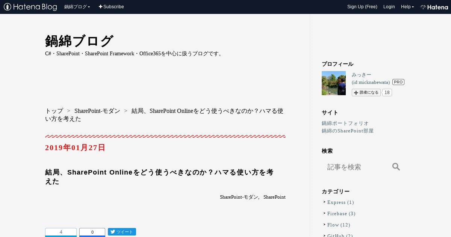The height and width of the screenshot is (237, 451).
Task: Go to トップ breadcrumb
Action: (54, 111)
